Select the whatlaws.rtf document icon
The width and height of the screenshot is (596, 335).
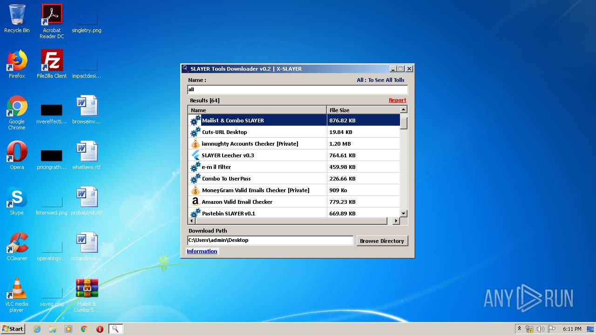coord(87,155)
